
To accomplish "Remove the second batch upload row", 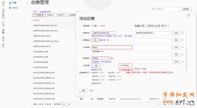I will pyautogui.click(x=183, y=40).
